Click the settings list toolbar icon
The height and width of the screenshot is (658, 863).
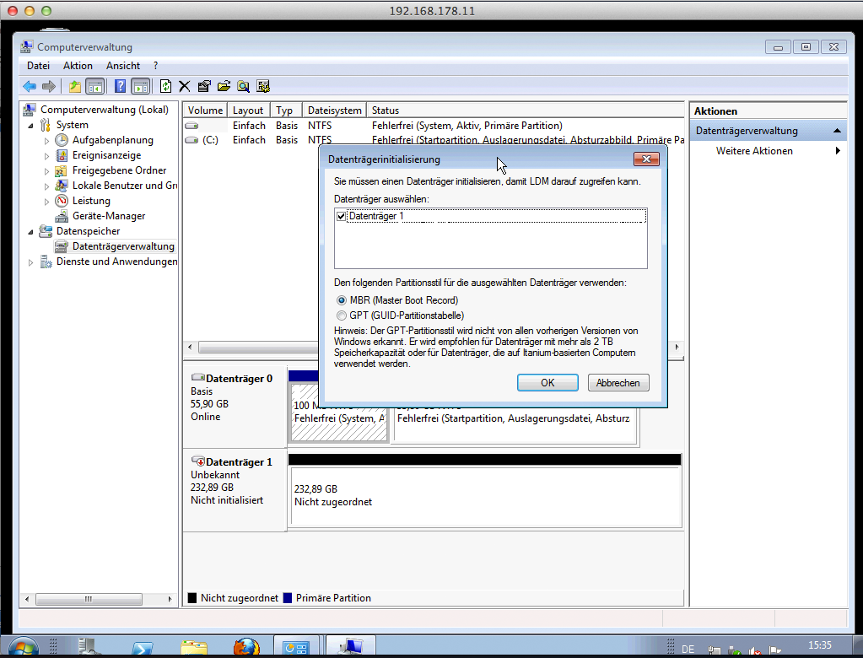(x=263, y=86)
